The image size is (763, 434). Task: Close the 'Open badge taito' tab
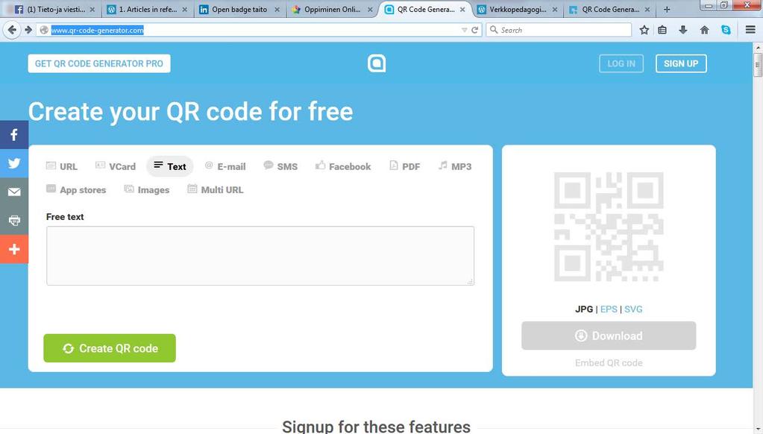277,9
